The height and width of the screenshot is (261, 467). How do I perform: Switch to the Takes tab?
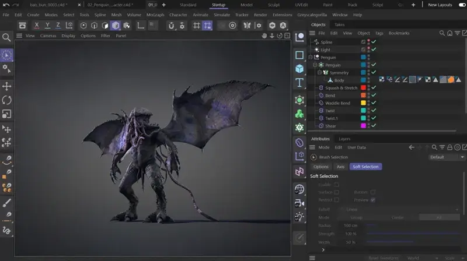pos(339,25)
